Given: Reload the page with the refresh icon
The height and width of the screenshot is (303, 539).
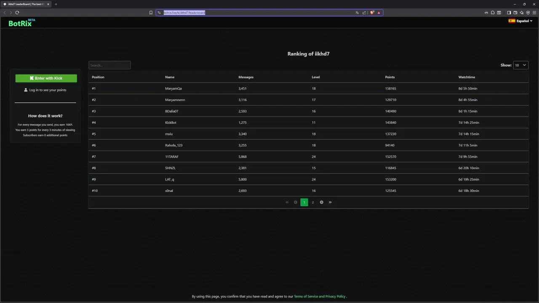Looking at the screenshot, I should click(x=17, y=13).
